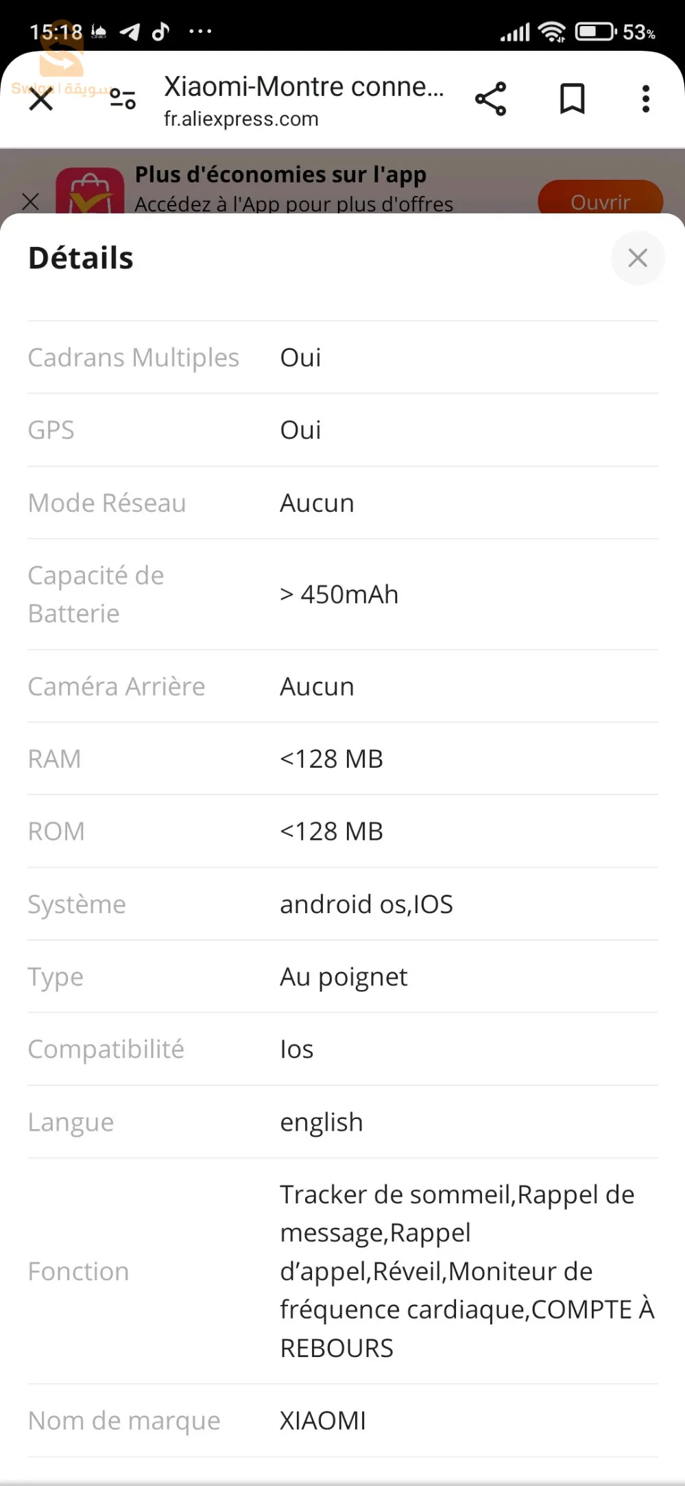Screen dimensions: 685x1486
Task: Tap the fr.aliexpress.com URL text
Action: (x=241, y=119)
